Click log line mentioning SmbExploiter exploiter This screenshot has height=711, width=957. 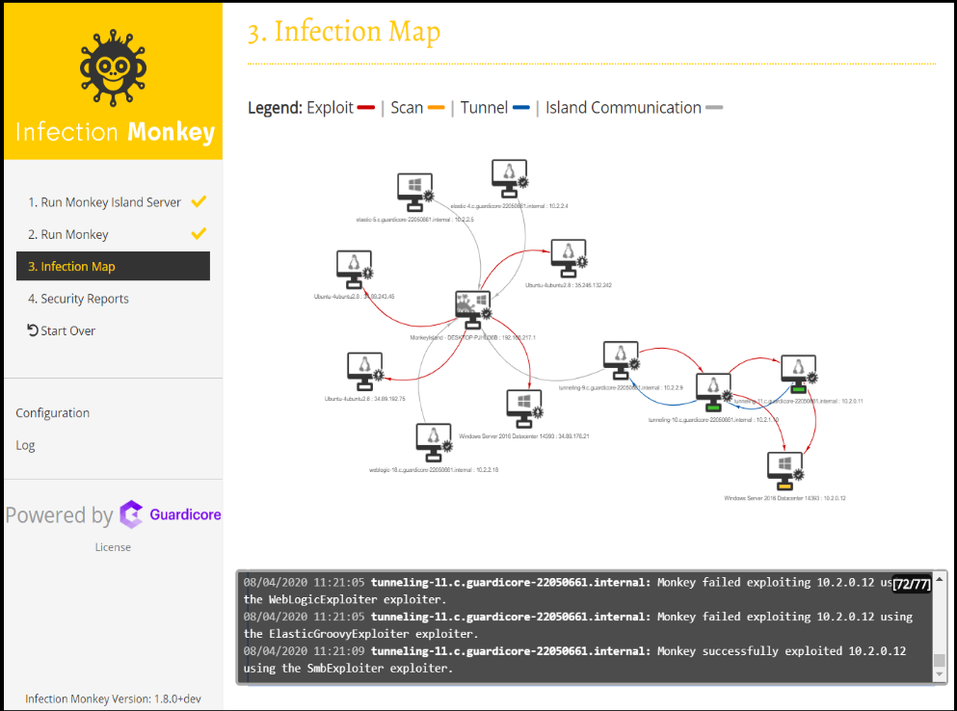(574, 660)
